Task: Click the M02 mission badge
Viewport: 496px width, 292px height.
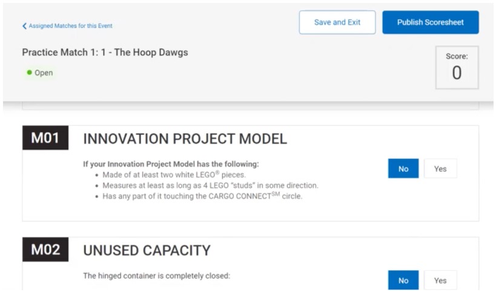Action: 45,250
